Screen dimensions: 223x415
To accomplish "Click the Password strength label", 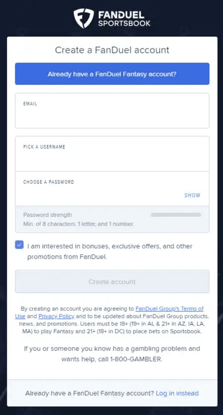I will [x=48, y=215].
